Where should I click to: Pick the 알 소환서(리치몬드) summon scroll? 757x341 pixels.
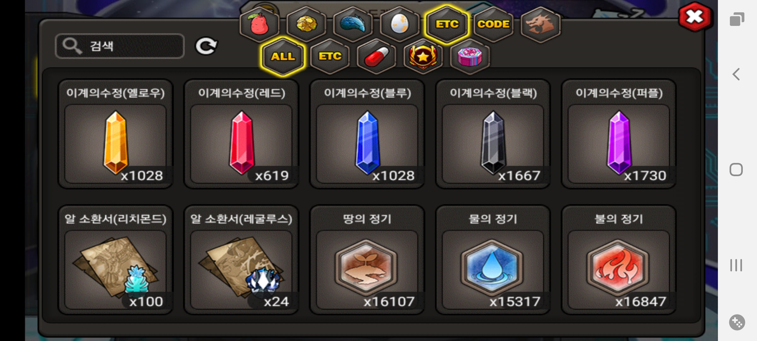115,260
